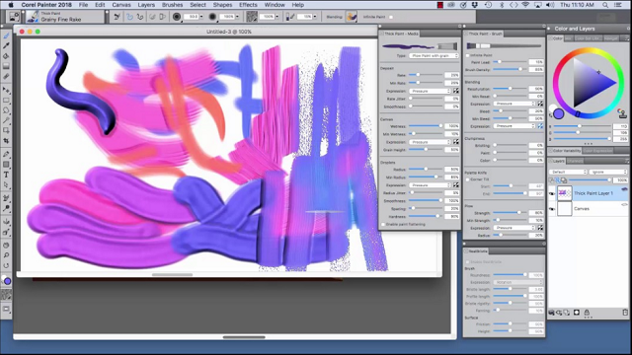Select the Rotate Page tool
Viewport: 632px width, 355px height.
(x=6, y=265)
